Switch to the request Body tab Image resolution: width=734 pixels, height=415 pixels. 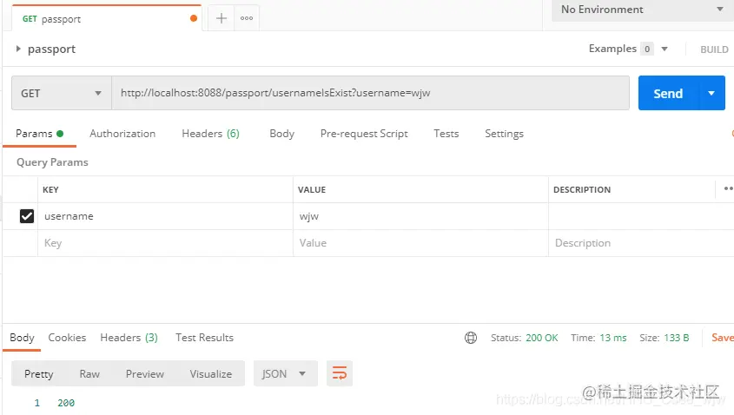[x=281, y=134]
